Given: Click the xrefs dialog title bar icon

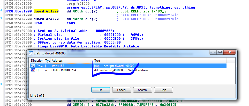Looking at the screenshot, I should point(31,53).
